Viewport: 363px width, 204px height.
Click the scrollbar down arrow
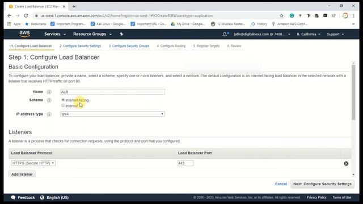point(353,175)
